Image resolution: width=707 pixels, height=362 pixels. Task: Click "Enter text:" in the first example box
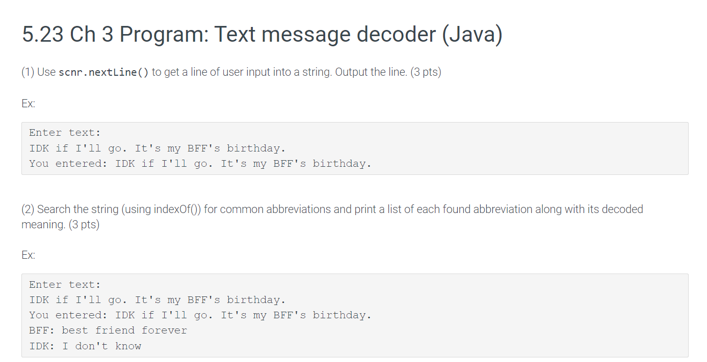65,133
